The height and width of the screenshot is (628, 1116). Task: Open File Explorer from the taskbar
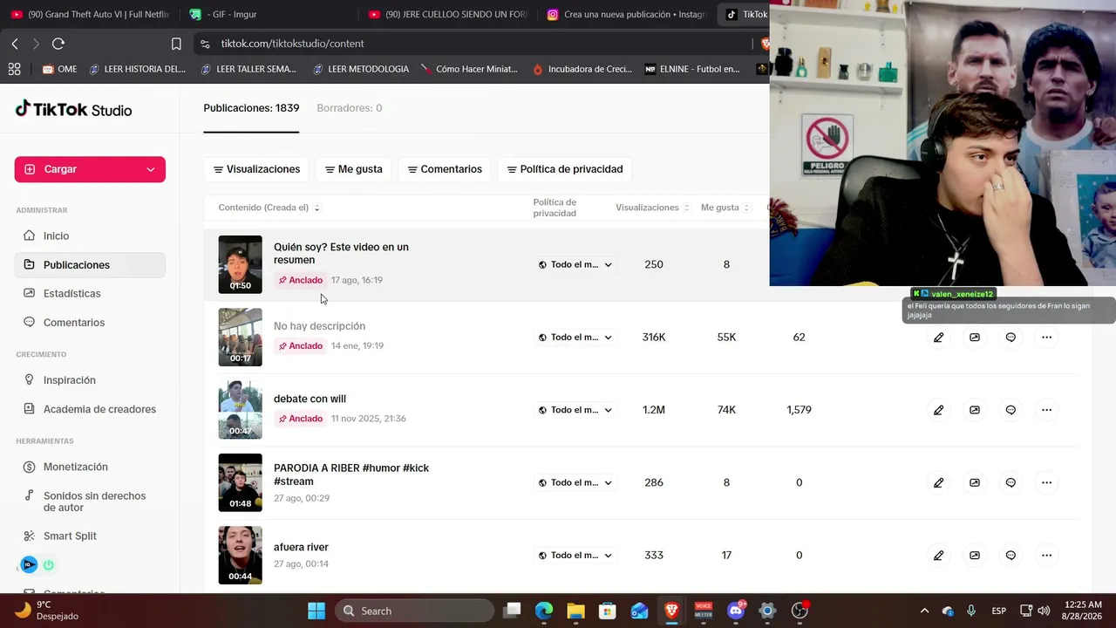(575, 611)
